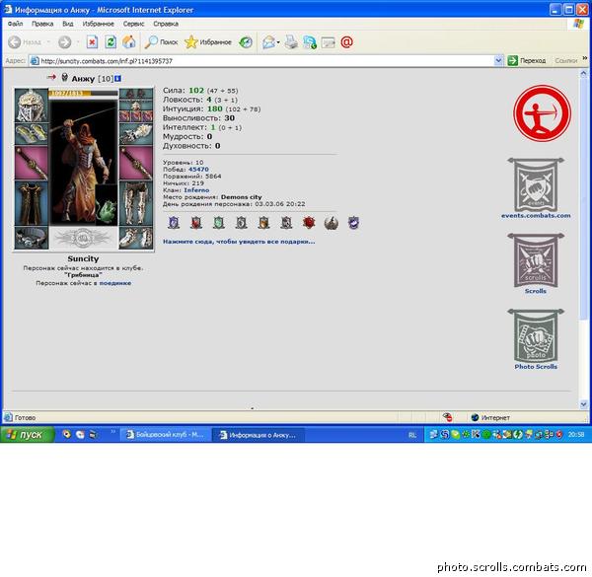Click the поединке fight link
This screenshot has width=592, height=577.
pos(115,283)
